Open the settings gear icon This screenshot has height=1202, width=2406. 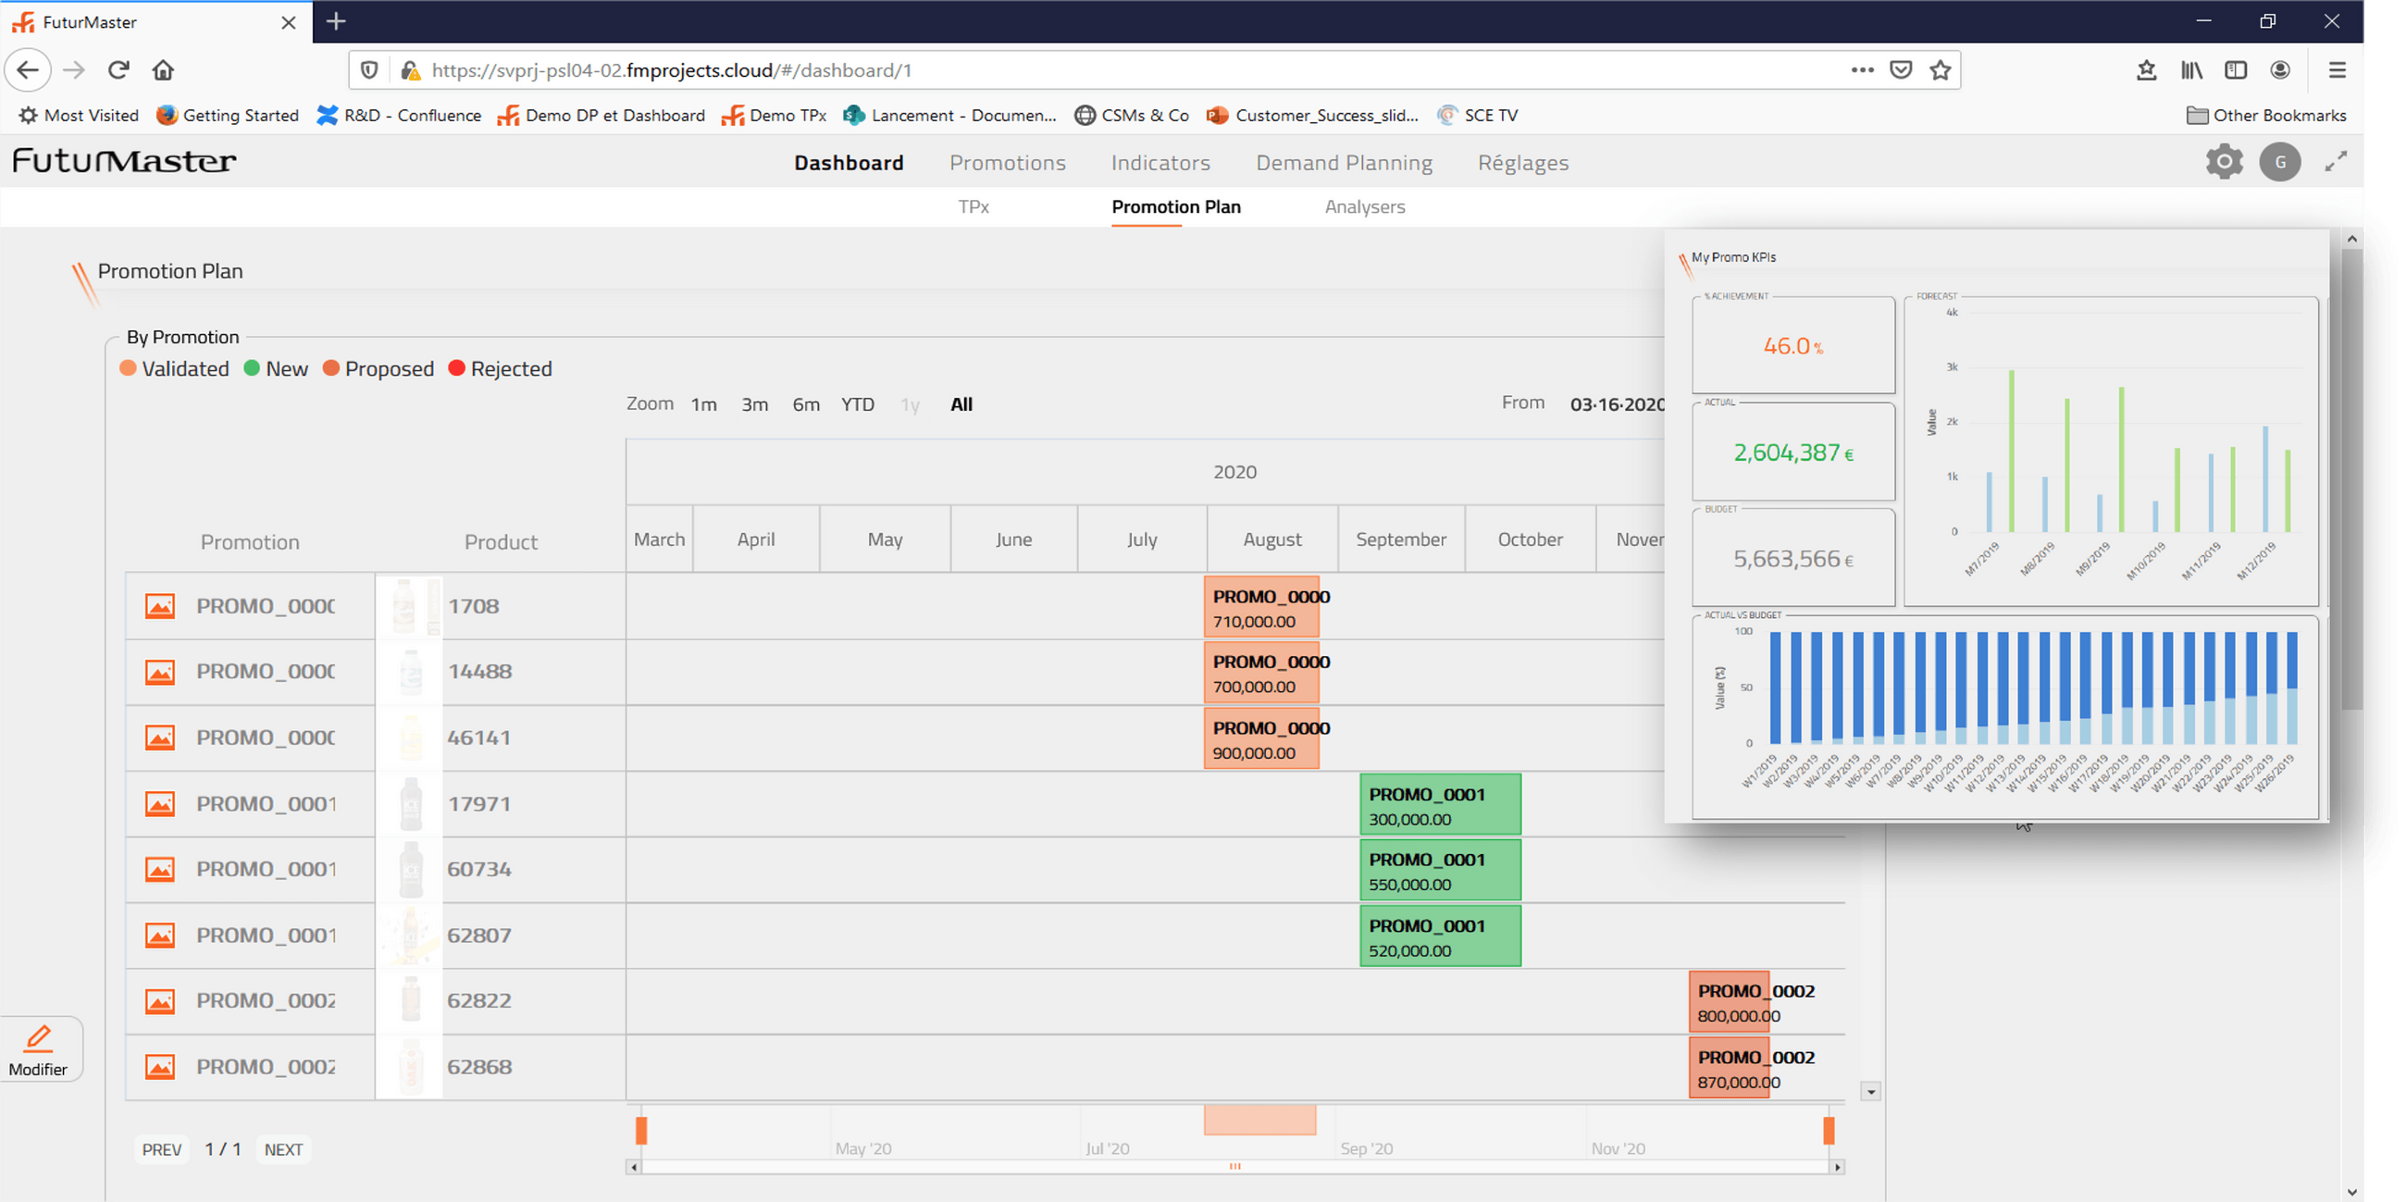pyautogui.click(x=2224, y=162)
